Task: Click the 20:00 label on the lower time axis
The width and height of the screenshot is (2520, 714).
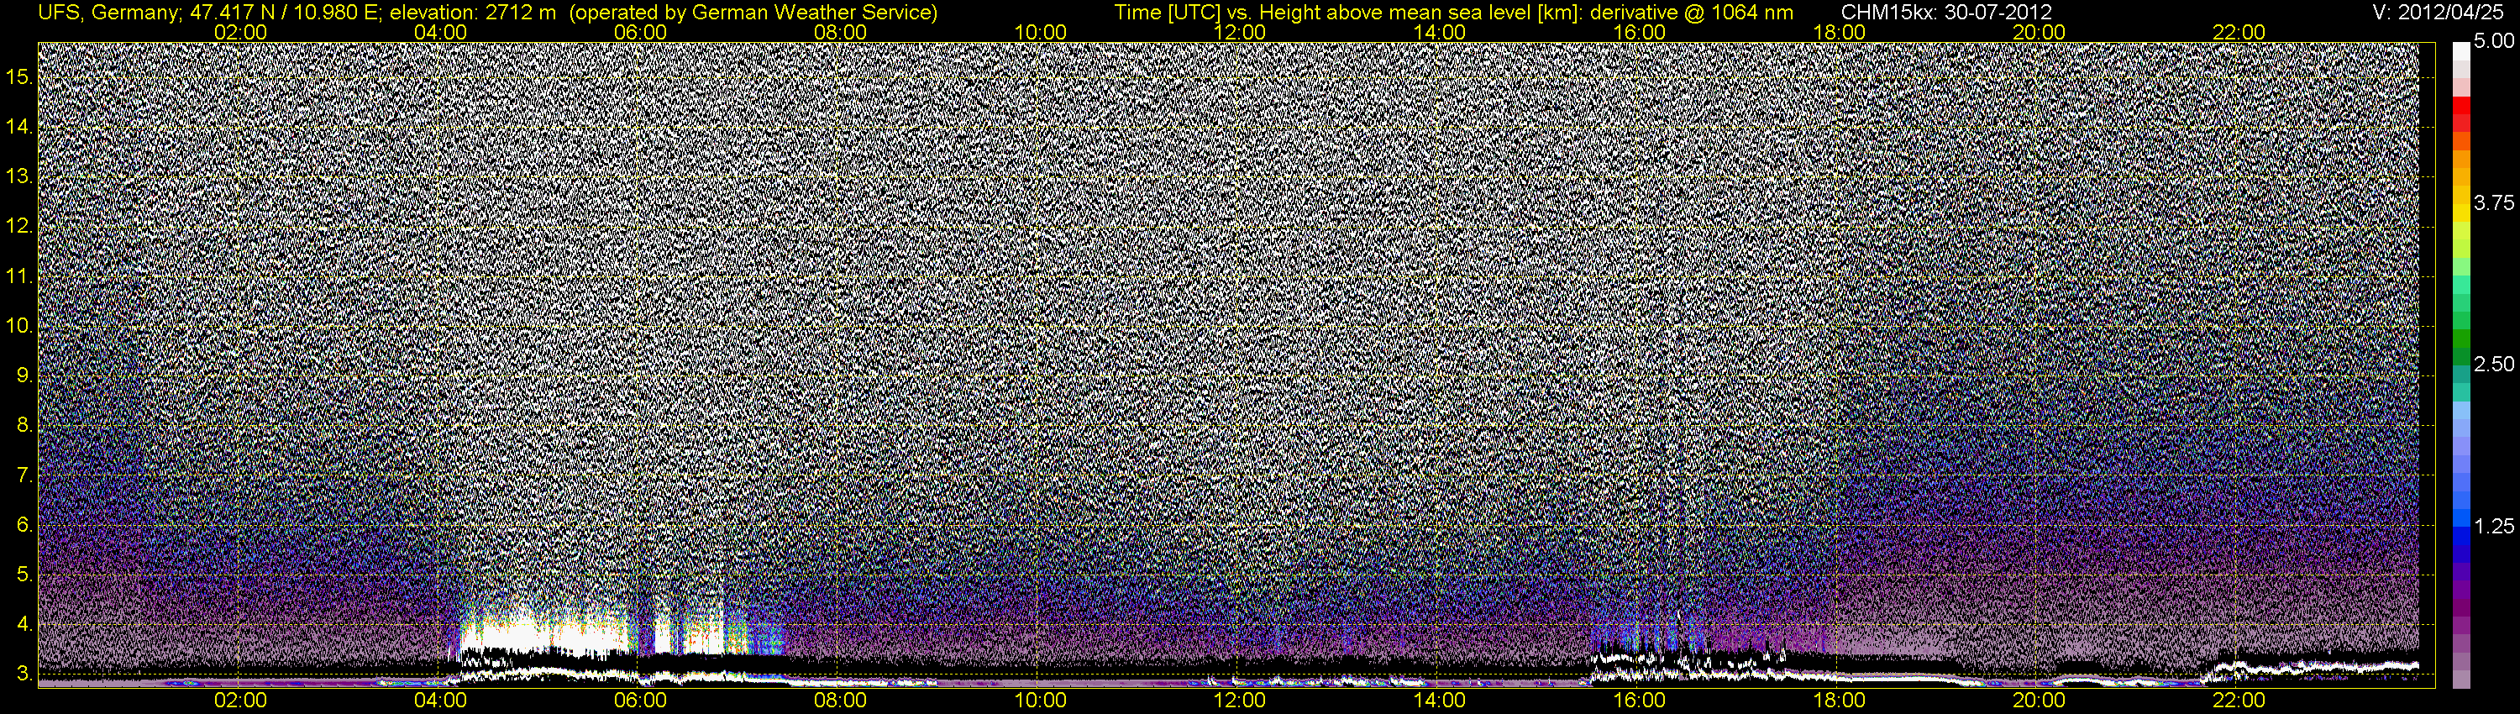Action: coord(2039,701)
